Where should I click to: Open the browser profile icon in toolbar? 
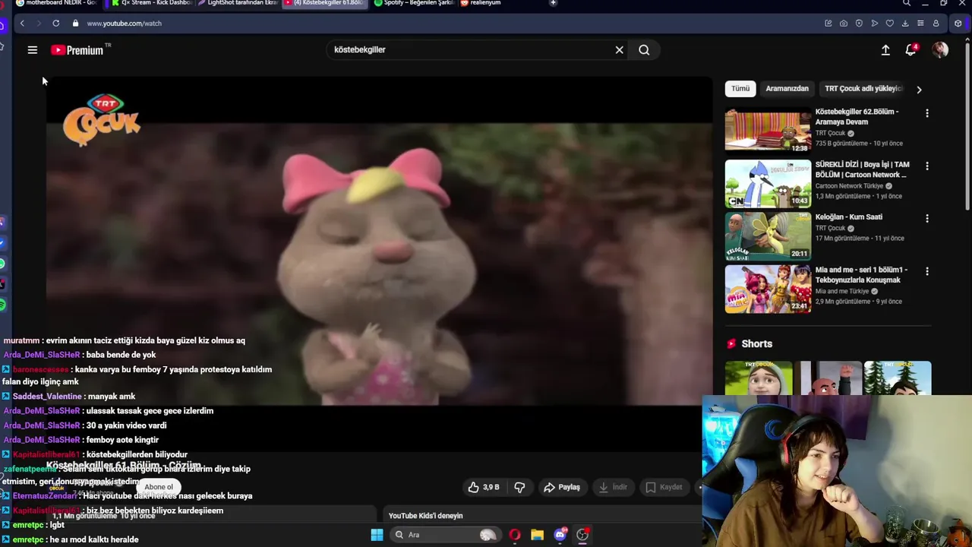[x=936, y=24]
